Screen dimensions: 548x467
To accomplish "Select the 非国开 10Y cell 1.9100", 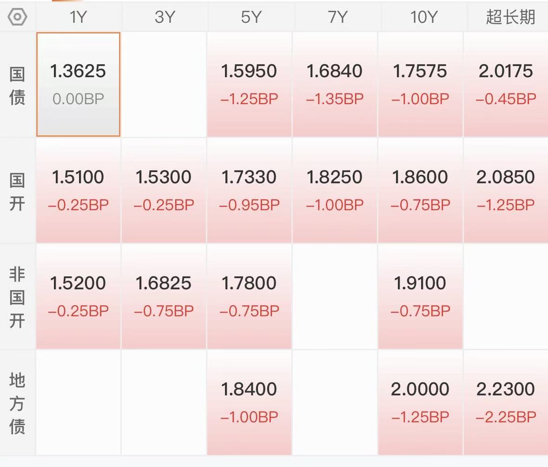I will 421,296.
